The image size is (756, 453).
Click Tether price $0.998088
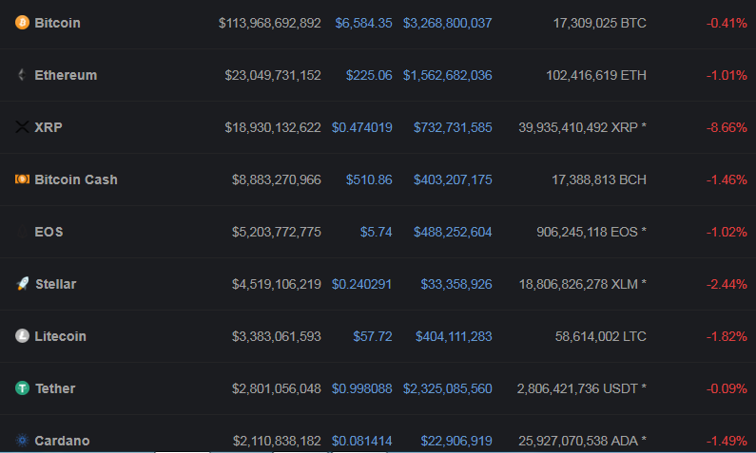[x=362, y=388]
